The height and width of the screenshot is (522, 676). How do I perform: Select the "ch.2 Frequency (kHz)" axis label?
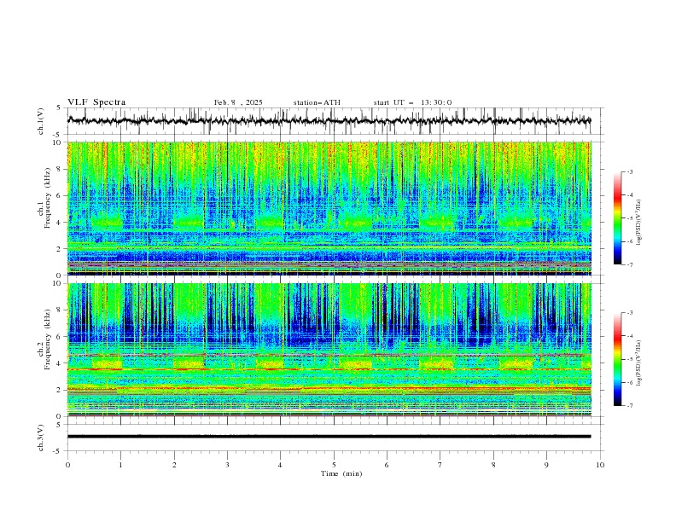pyautogui.click(x=44, y=339)
